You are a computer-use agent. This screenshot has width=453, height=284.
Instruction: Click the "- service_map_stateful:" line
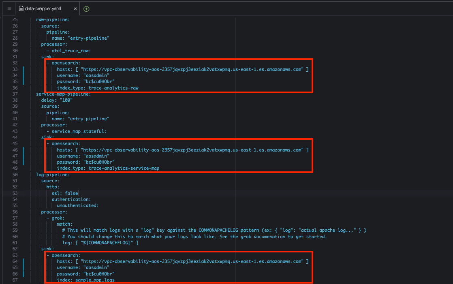(77, 131)
